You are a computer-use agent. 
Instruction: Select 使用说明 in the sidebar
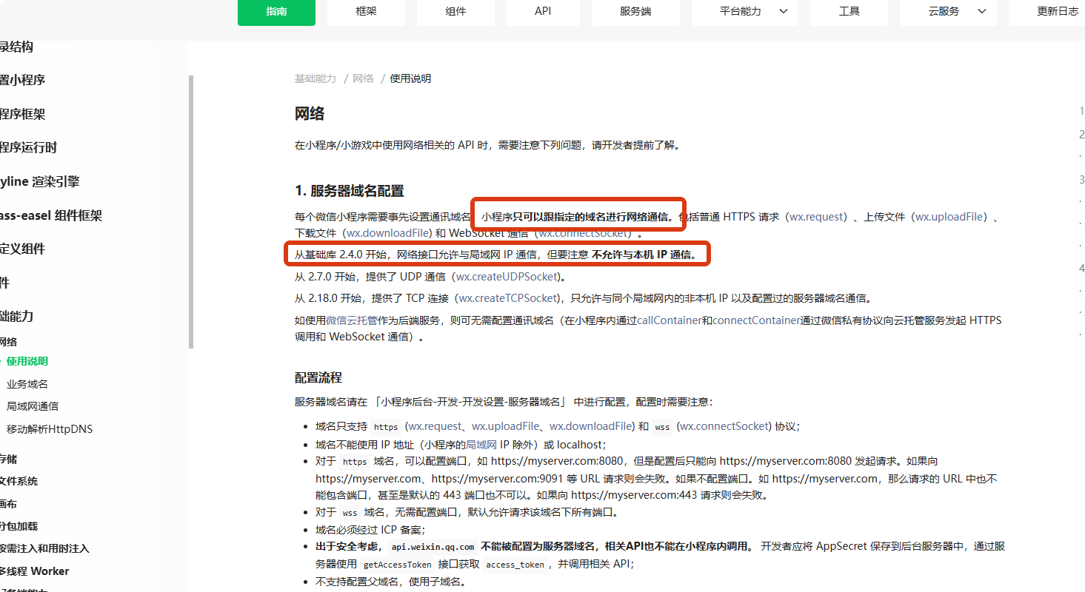[x=27, y=361]
